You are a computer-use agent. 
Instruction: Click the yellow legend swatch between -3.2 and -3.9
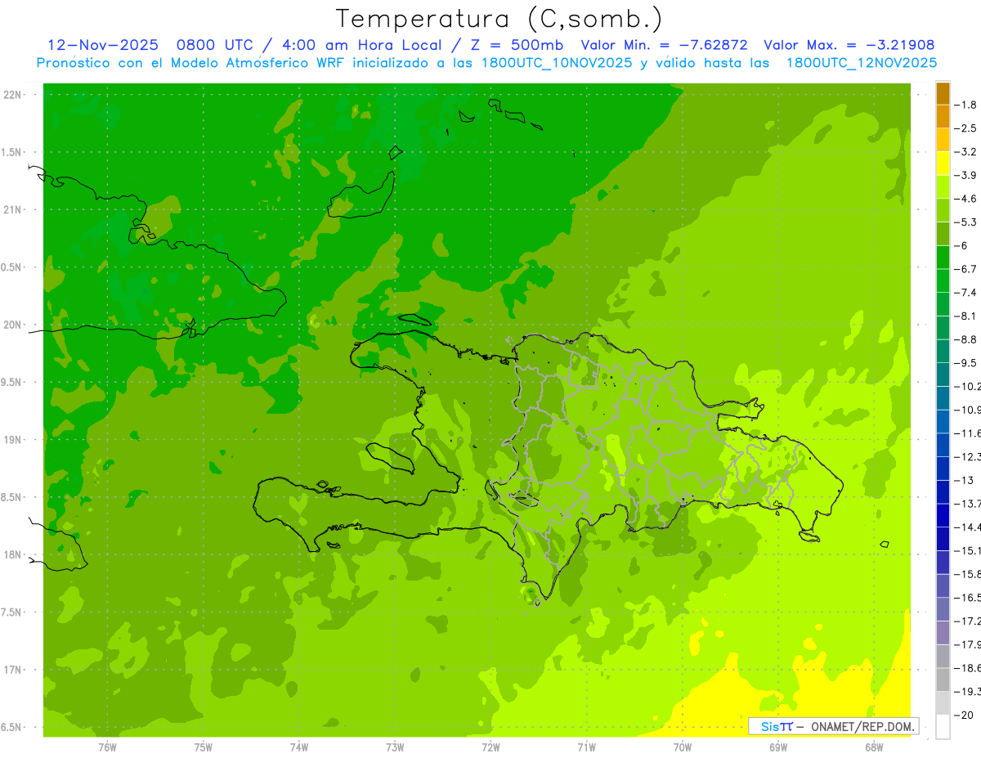tap(943, 163)
